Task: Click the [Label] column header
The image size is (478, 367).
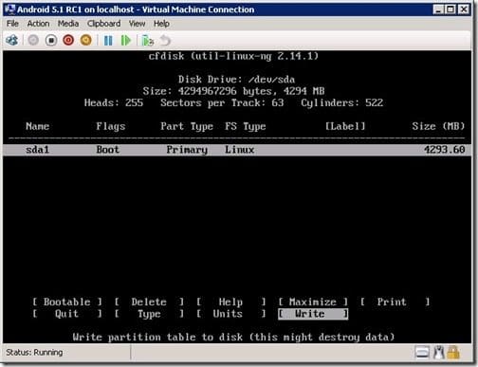Action: (345, 126)
